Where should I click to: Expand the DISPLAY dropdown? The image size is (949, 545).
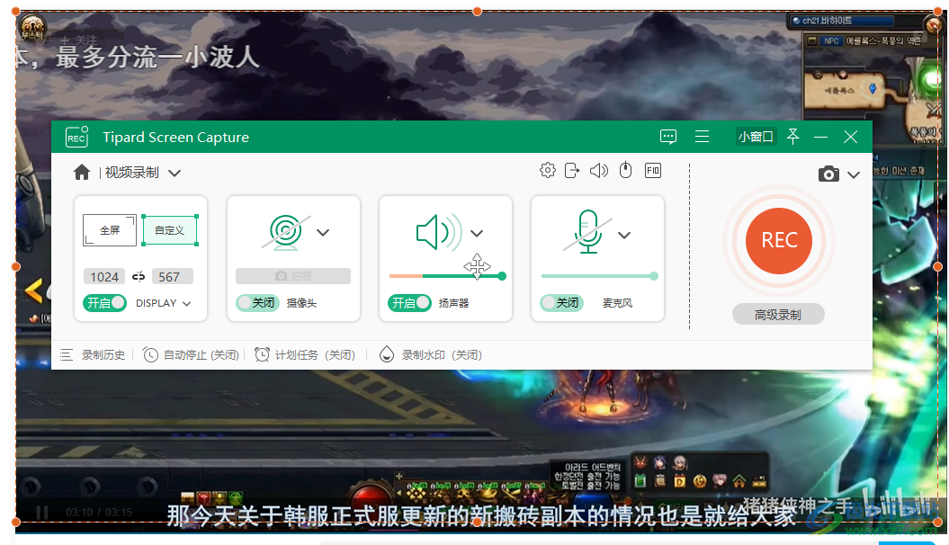(x=186, y=304)
